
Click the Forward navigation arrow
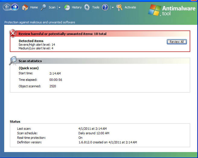(15, 7)
